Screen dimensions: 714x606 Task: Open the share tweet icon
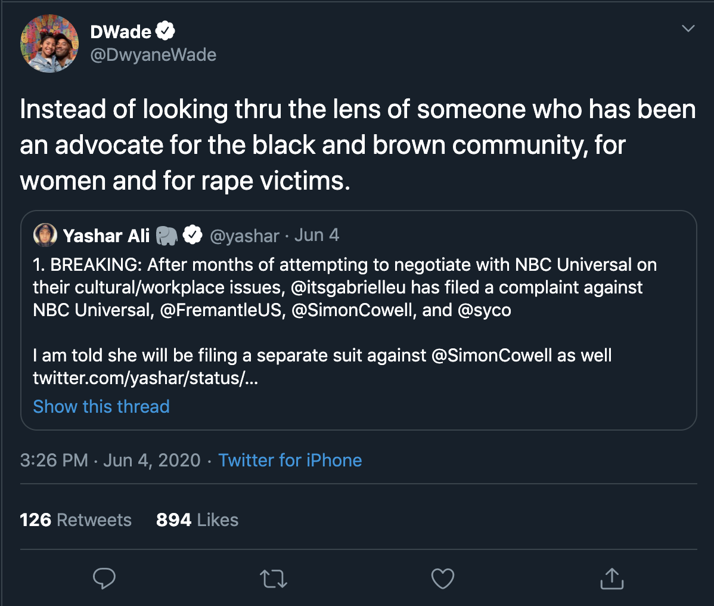[x=611, y=578]
